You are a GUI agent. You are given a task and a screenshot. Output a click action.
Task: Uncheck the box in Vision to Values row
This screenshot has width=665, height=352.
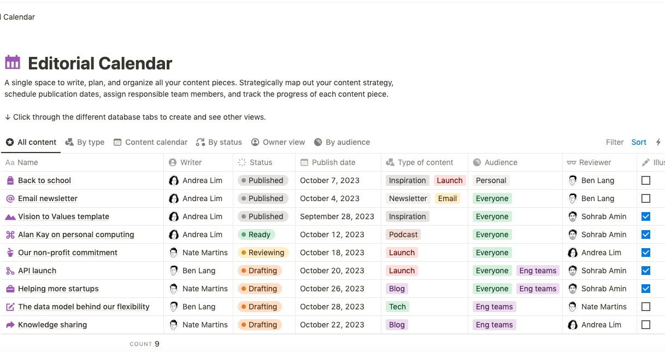[646, 216]
